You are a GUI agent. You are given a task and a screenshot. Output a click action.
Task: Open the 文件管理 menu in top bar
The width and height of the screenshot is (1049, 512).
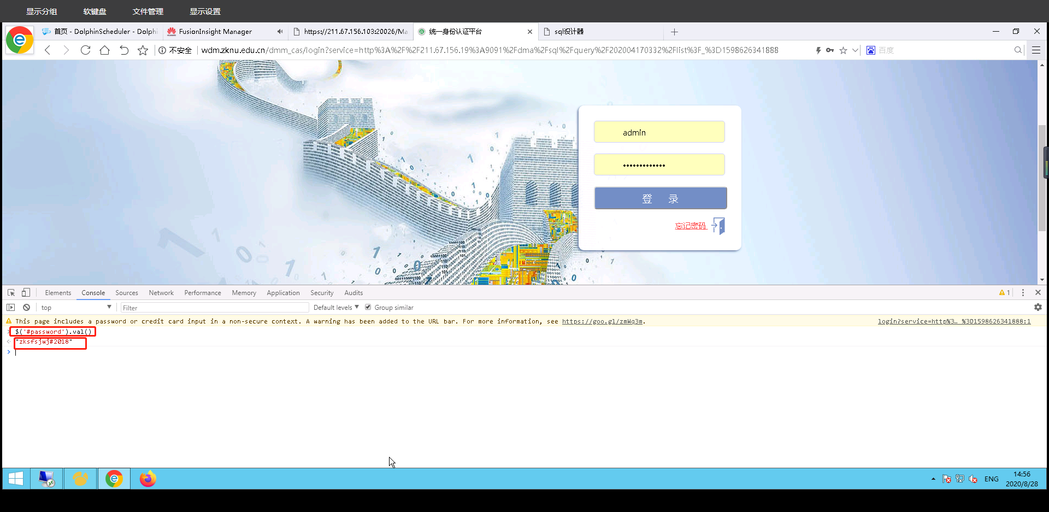(148, 11)
